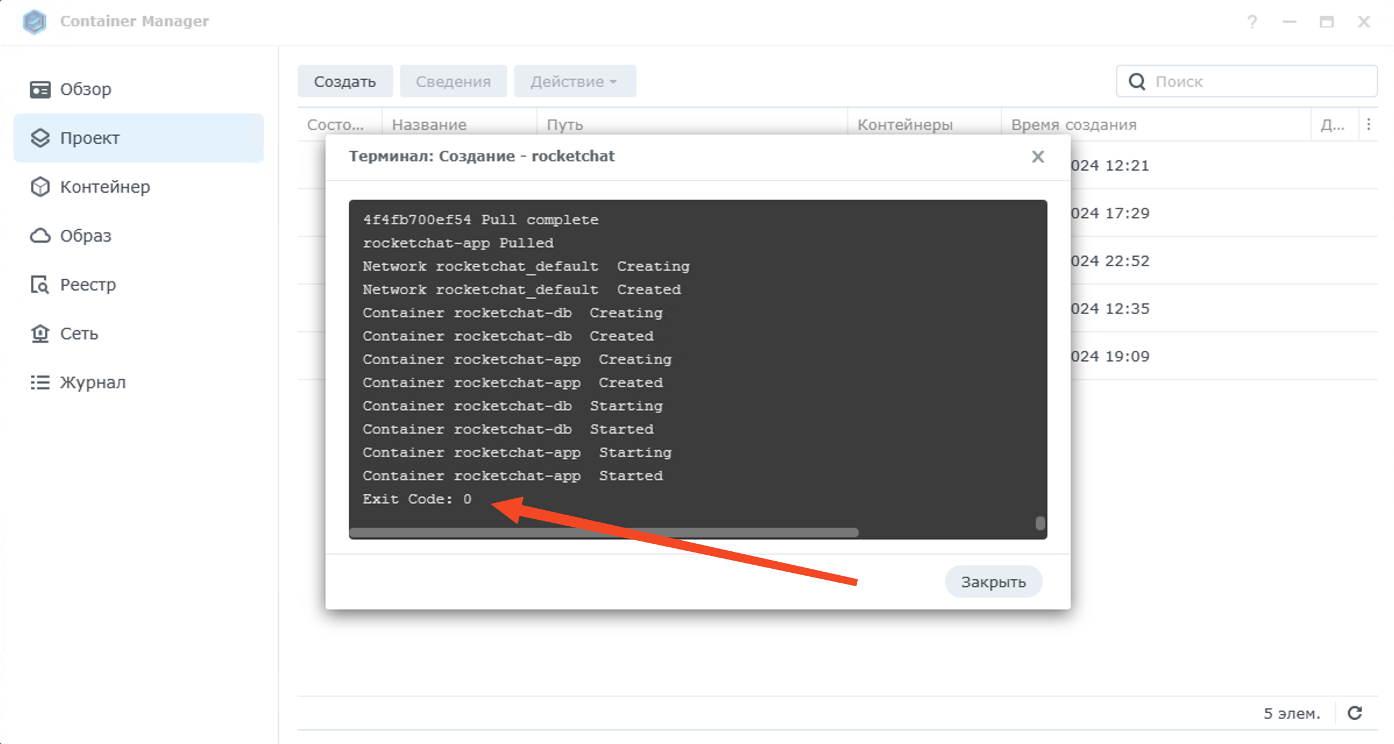
Task: Sort by the Состо... column header
Action: tap(339, 125)
